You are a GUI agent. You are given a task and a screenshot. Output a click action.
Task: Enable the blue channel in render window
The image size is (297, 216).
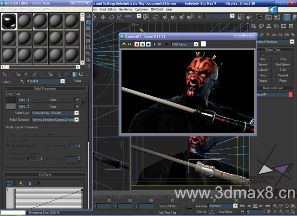click(148, 45)
